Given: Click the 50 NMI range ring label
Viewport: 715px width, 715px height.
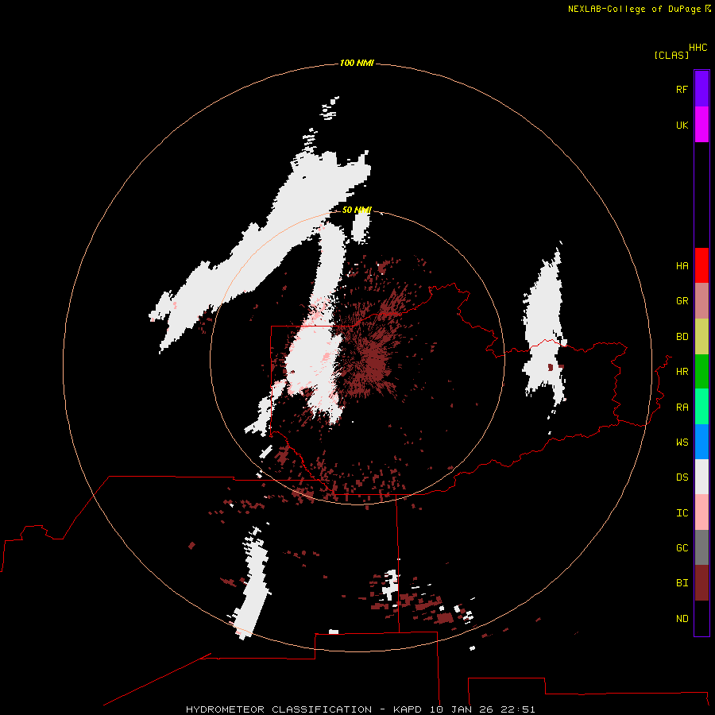Looking at the screenshot, I should click(x=357, y=210).
